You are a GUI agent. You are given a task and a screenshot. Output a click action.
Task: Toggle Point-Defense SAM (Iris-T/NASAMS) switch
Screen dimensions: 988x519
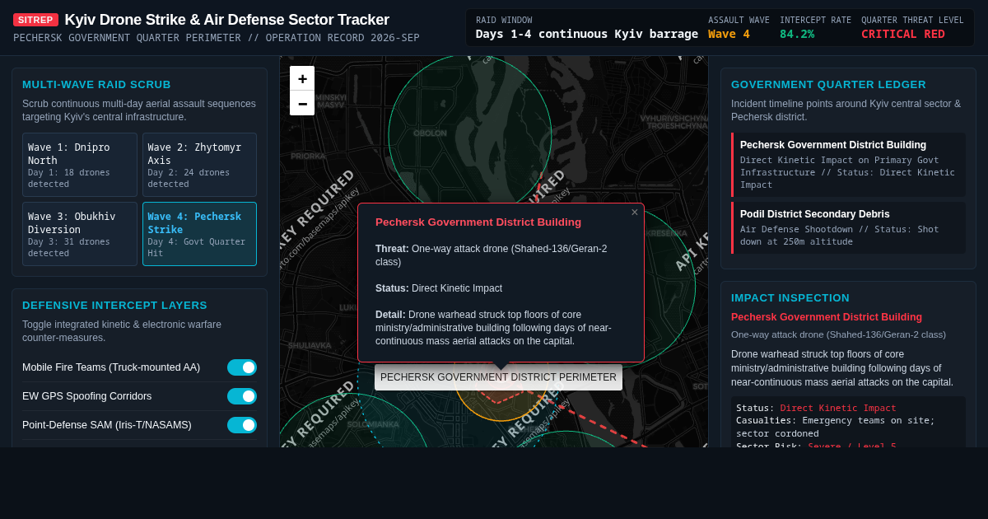click(x=242, y=425)
